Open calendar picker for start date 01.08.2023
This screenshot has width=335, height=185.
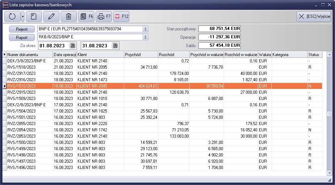(x=72, y=46)
